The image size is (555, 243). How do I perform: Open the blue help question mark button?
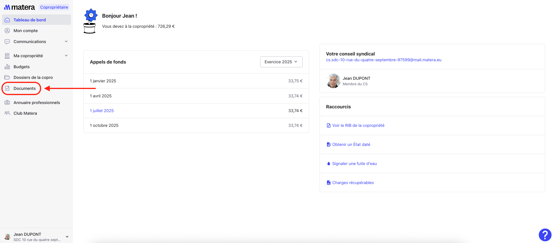pyautogui.click(x=545, y=235)
